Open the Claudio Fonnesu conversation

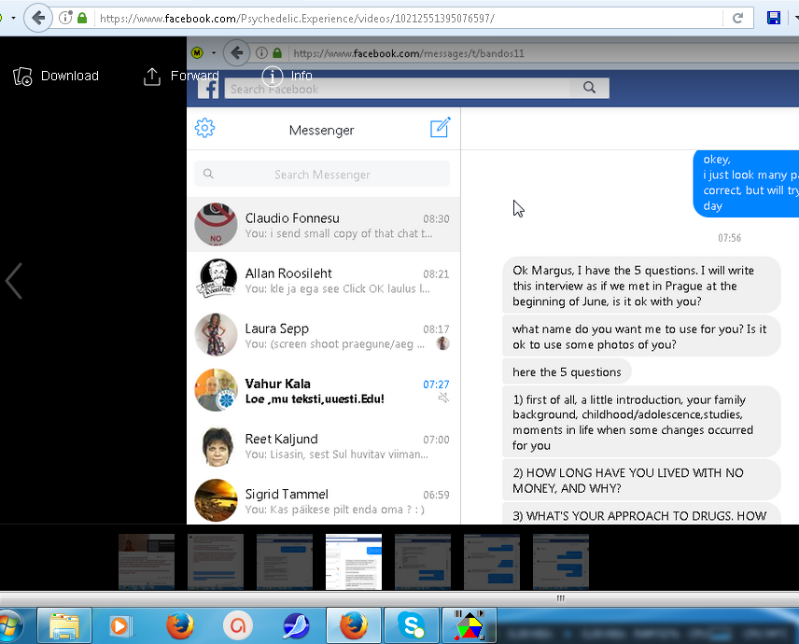coord(324,225)
